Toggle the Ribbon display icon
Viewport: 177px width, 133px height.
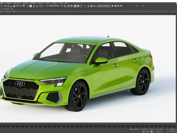tap(75, 6)
